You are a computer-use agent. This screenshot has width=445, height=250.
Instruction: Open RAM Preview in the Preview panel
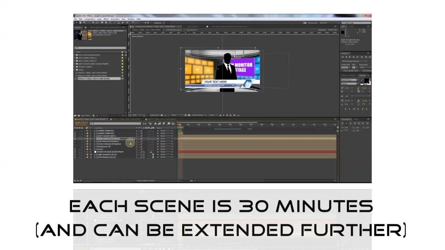click(371, 57)
